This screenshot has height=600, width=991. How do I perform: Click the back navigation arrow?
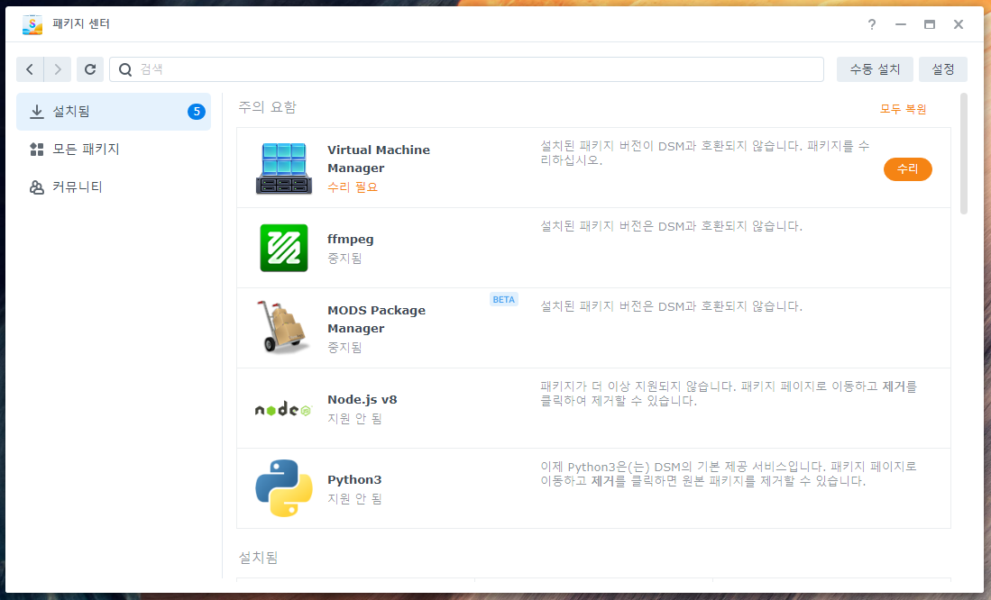pos(30,69)
